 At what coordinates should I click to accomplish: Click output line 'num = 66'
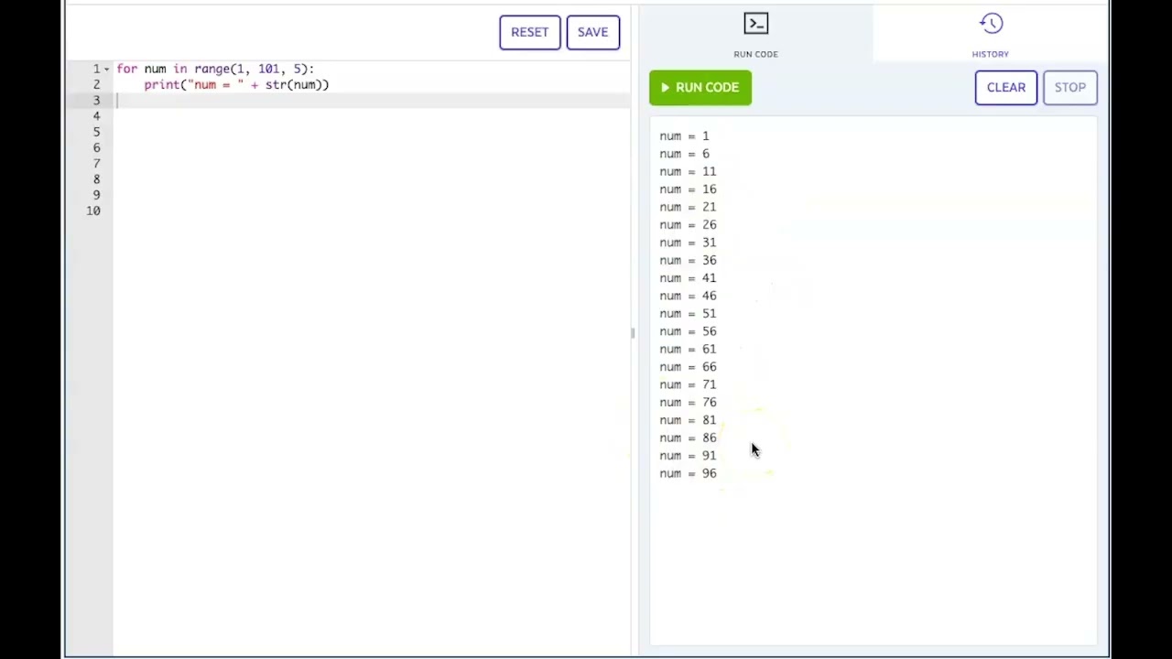coord(688,367)
